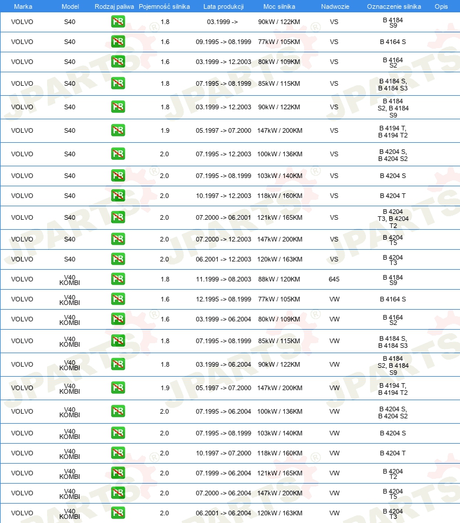Click the 'Moc silnika' column header
Viewport: 460px width, 523px height.
279,6
